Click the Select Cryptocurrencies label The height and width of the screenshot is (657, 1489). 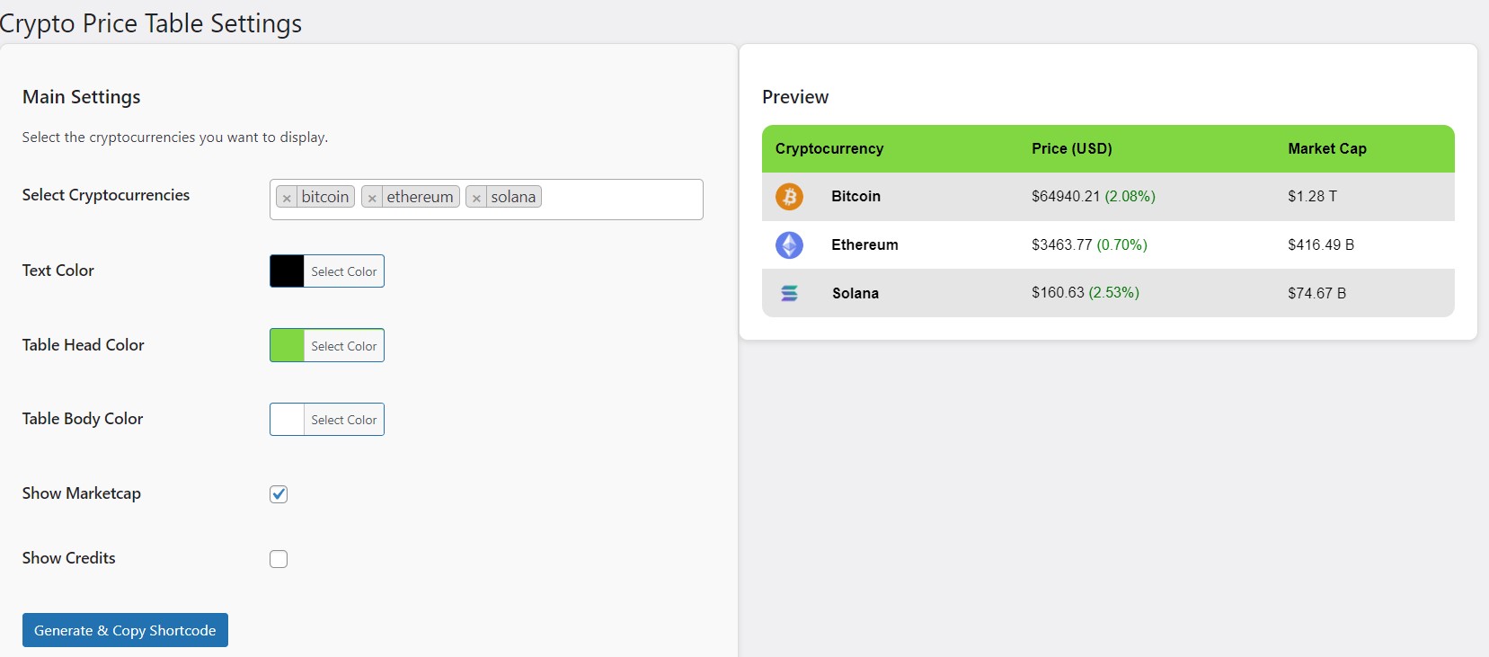tap(106, 195)
